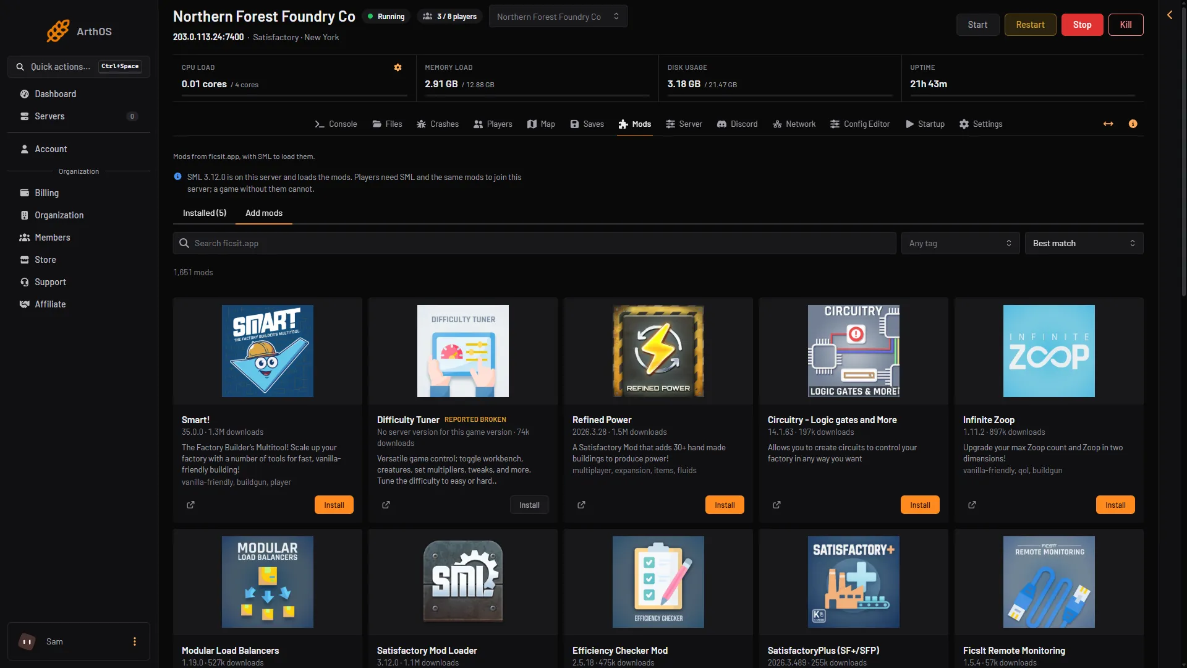The image size is (1187, 668).
Task: Click the Start button
Action: tap(977, 25)
